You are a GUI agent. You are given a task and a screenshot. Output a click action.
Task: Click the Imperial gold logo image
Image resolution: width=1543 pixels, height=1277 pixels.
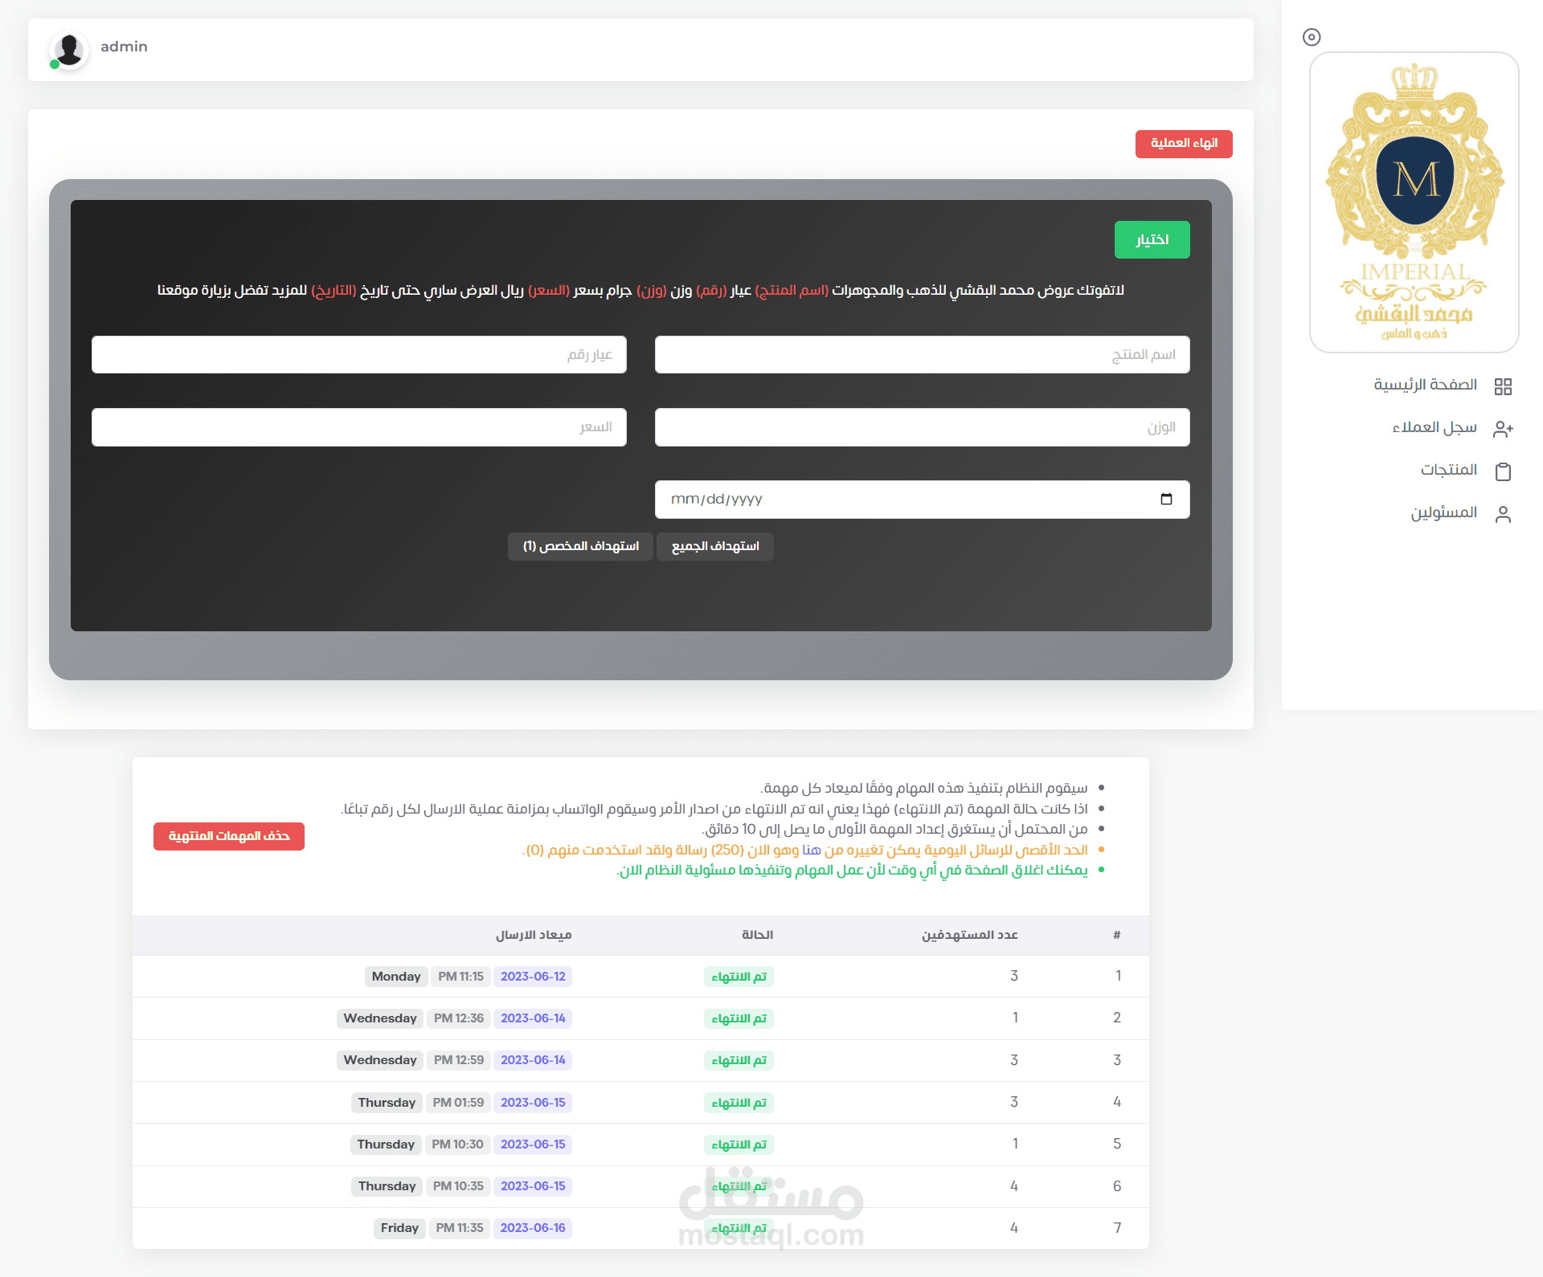click(x=1414, y=202)
